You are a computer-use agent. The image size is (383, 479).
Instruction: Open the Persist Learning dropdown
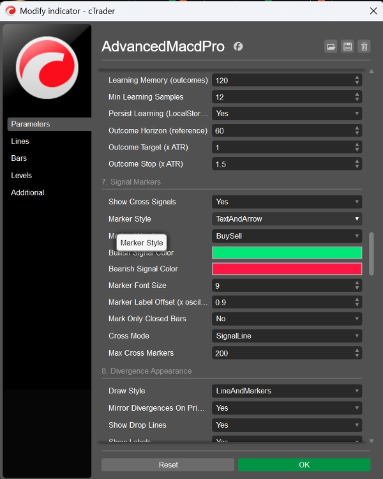[x=287, y=114]
